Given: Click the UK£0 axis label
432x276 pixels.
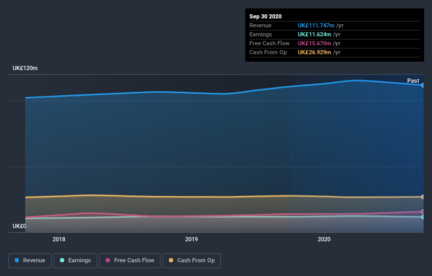Looking at the screenshot, I should 19,226.
